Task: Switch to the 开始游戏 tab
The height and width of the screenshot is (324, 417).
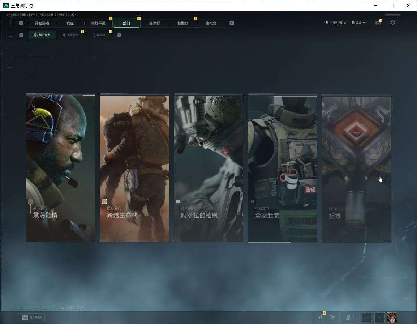Action: click(x=42, y=23)
